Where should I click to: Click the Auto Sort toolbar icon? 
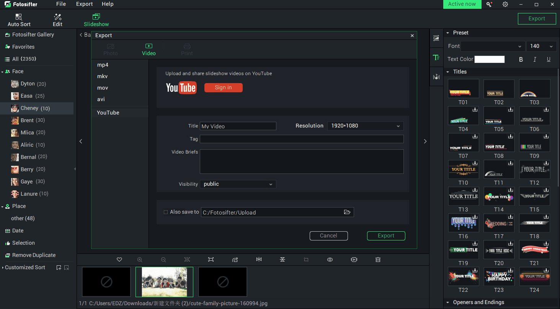(19, 20)
